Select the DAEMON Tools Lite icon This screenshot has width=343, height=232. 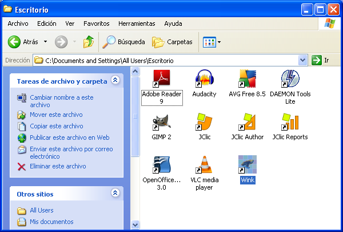(290, 78)
